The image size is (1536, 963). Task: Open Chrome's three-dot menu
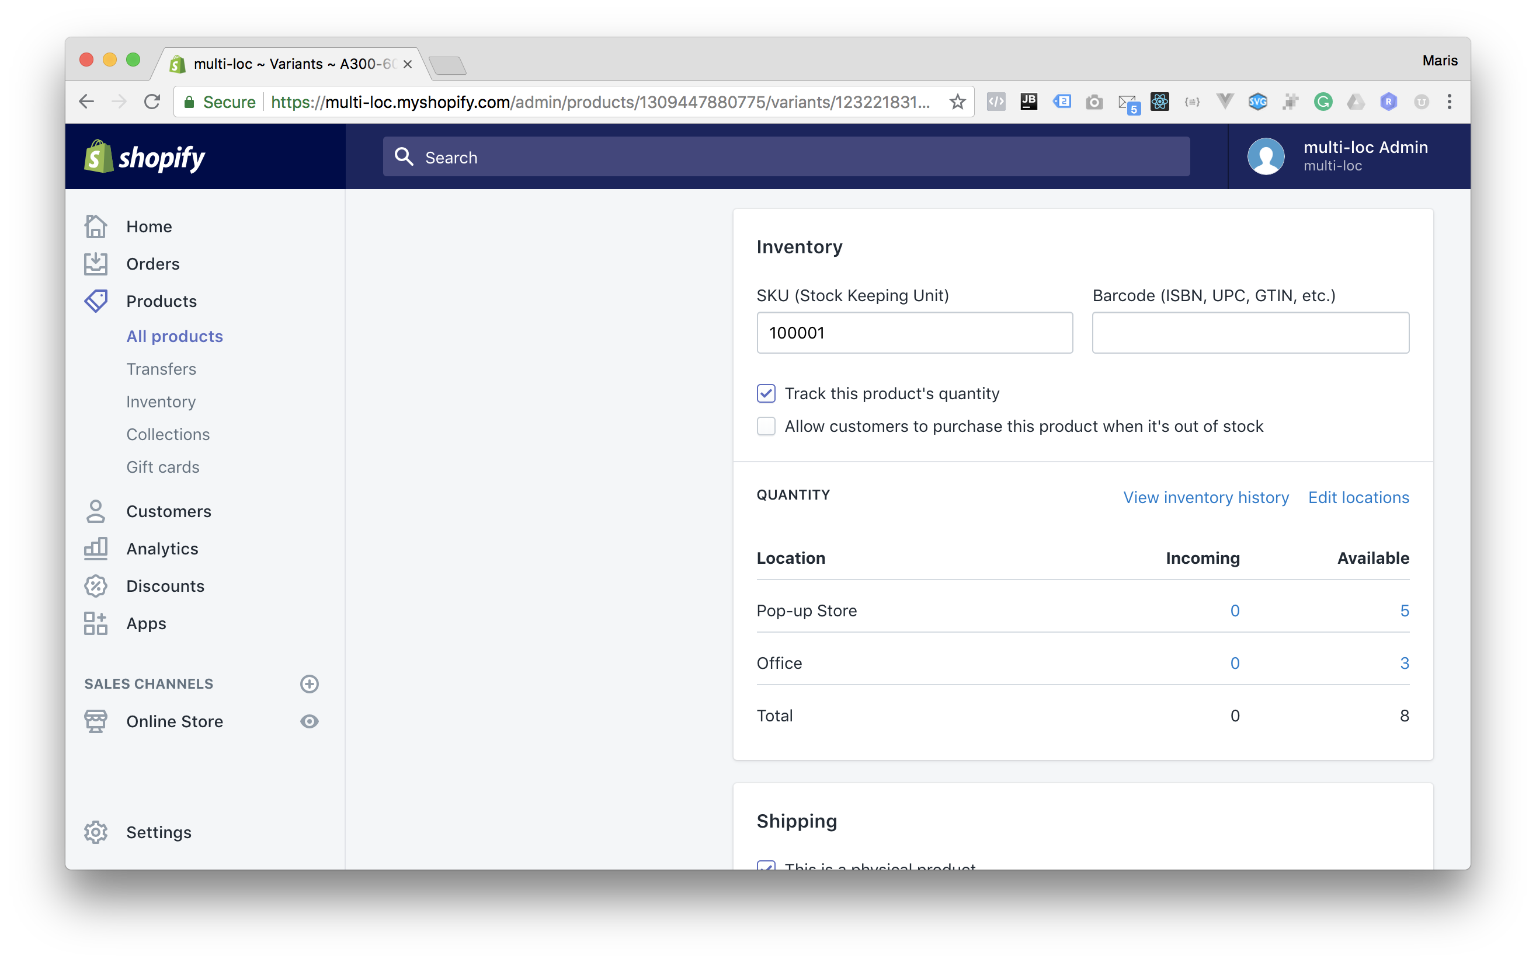[x=1450, y=102]
